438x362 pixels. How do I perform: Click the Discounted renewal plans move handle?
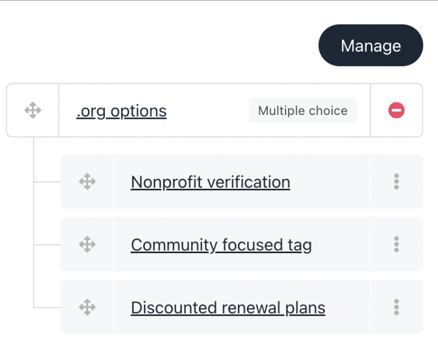87,307
